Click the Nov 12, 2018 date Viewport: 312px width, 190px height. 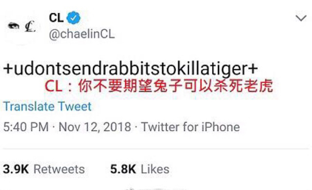click(95, 127)
